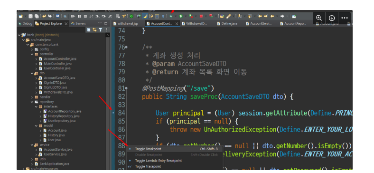Open the Debug launch dropdown arrow
Viewport: 374px width, 173px height.
pyautogui.click(x=176, y=16)
